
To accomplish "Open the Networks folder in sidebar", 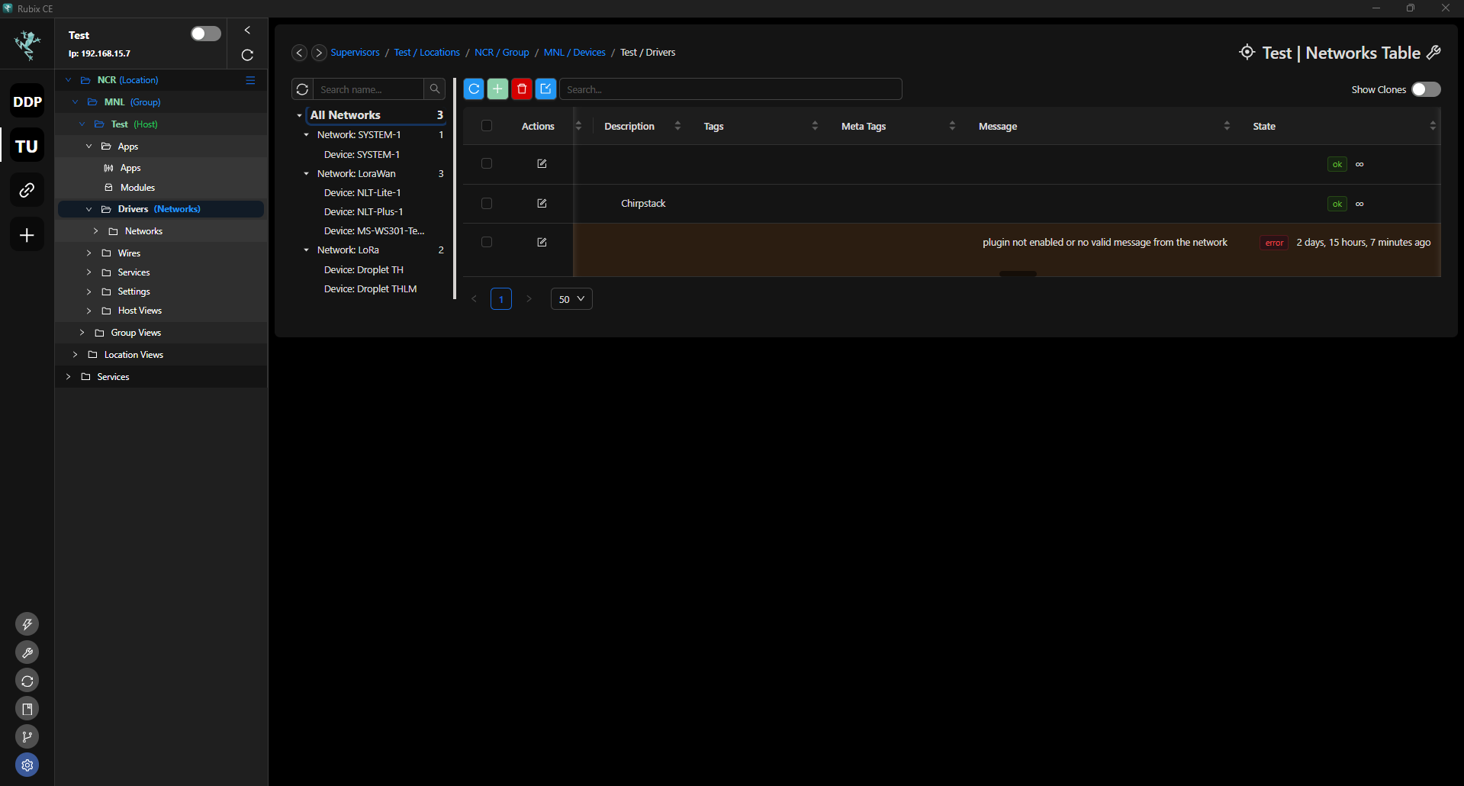I will (143, 231).
